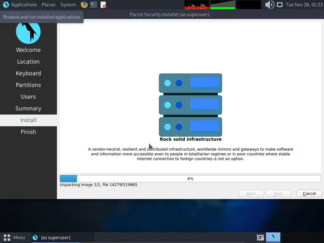The width and height of the screenshot is (324, 243).
Task: Click the document launcher icon with red badge
Action: coord(103,5)
